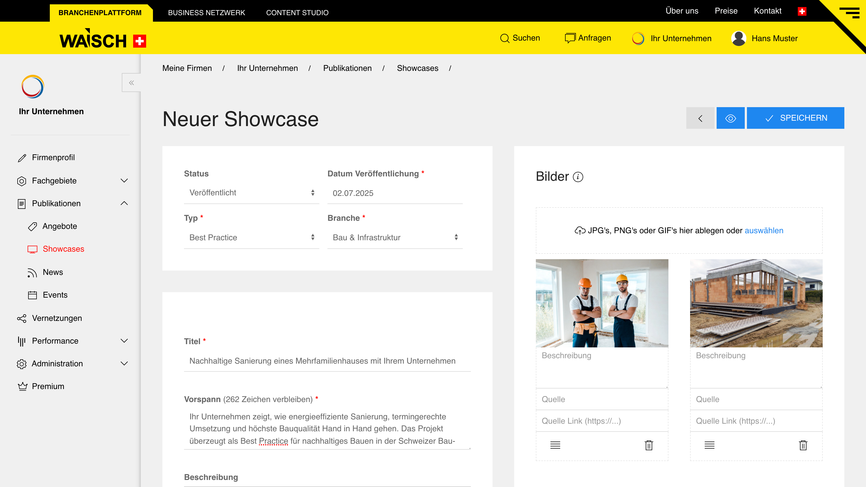Click Quelle field under construction image
This screenshot has width=866, height=487.
pos(756,399)
